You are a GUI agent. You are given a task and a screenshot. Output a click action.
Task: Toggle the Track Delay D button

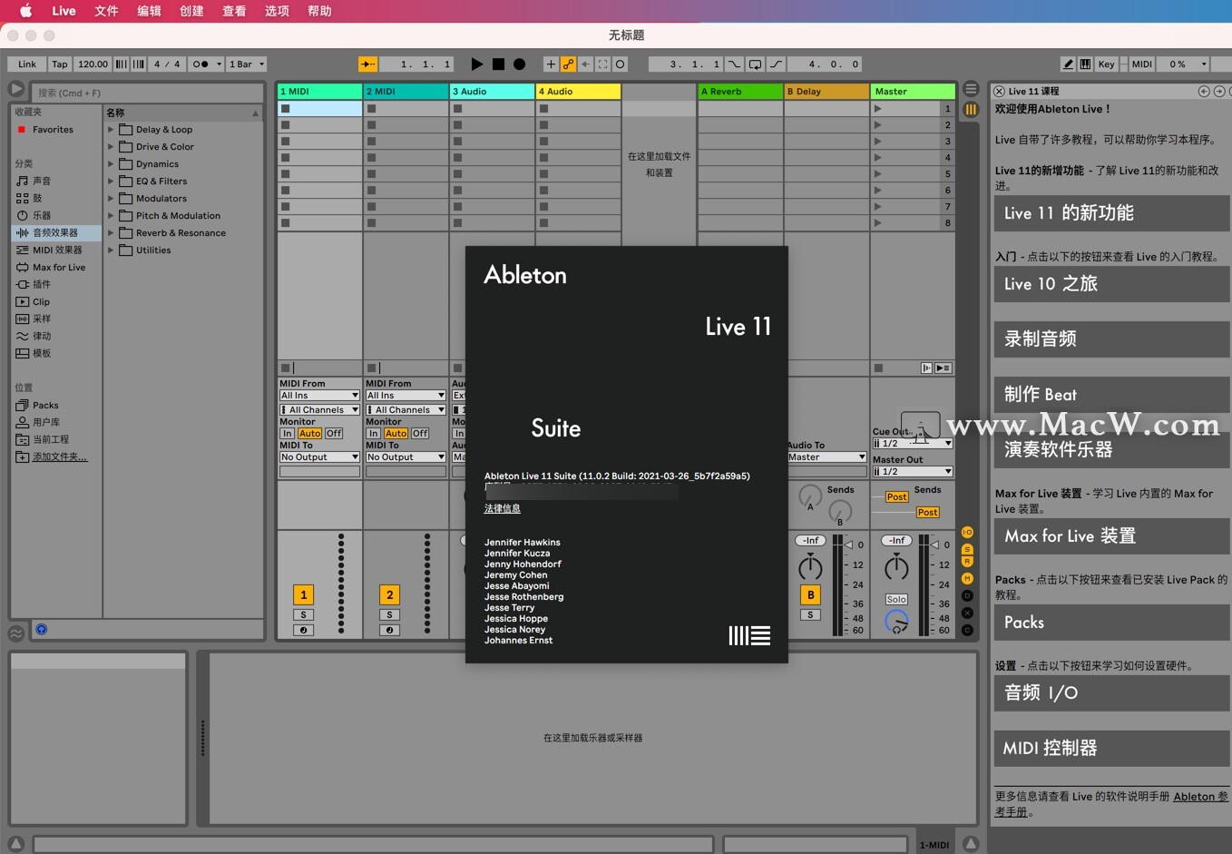tap(967, 595)
